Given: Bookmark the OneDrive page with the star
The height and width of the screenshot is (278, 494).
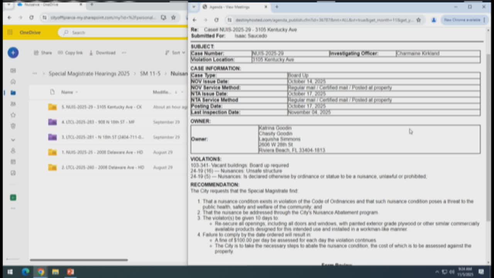Looking at the screenshot, I should click(173, 17).
